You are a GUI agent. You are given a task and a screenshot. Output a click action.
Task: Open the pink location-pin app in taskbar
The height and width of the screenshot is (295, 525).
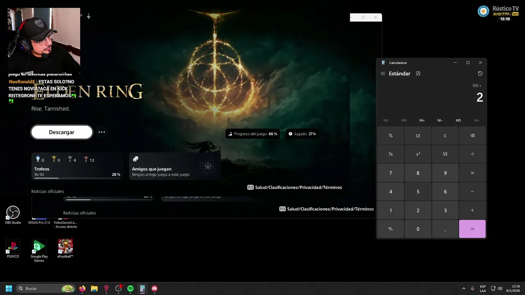click(106, 288)
